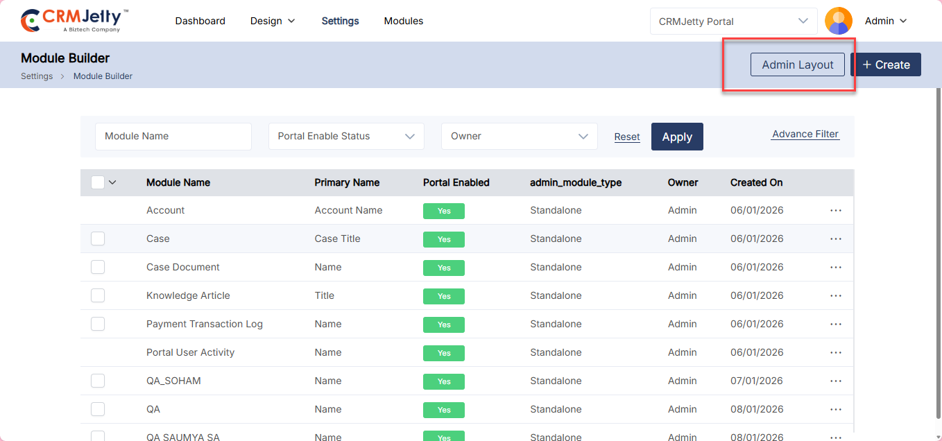Open actions menu for Portal User Activity
This screenshot has height=441, width=942.
[x=835, y=352]
